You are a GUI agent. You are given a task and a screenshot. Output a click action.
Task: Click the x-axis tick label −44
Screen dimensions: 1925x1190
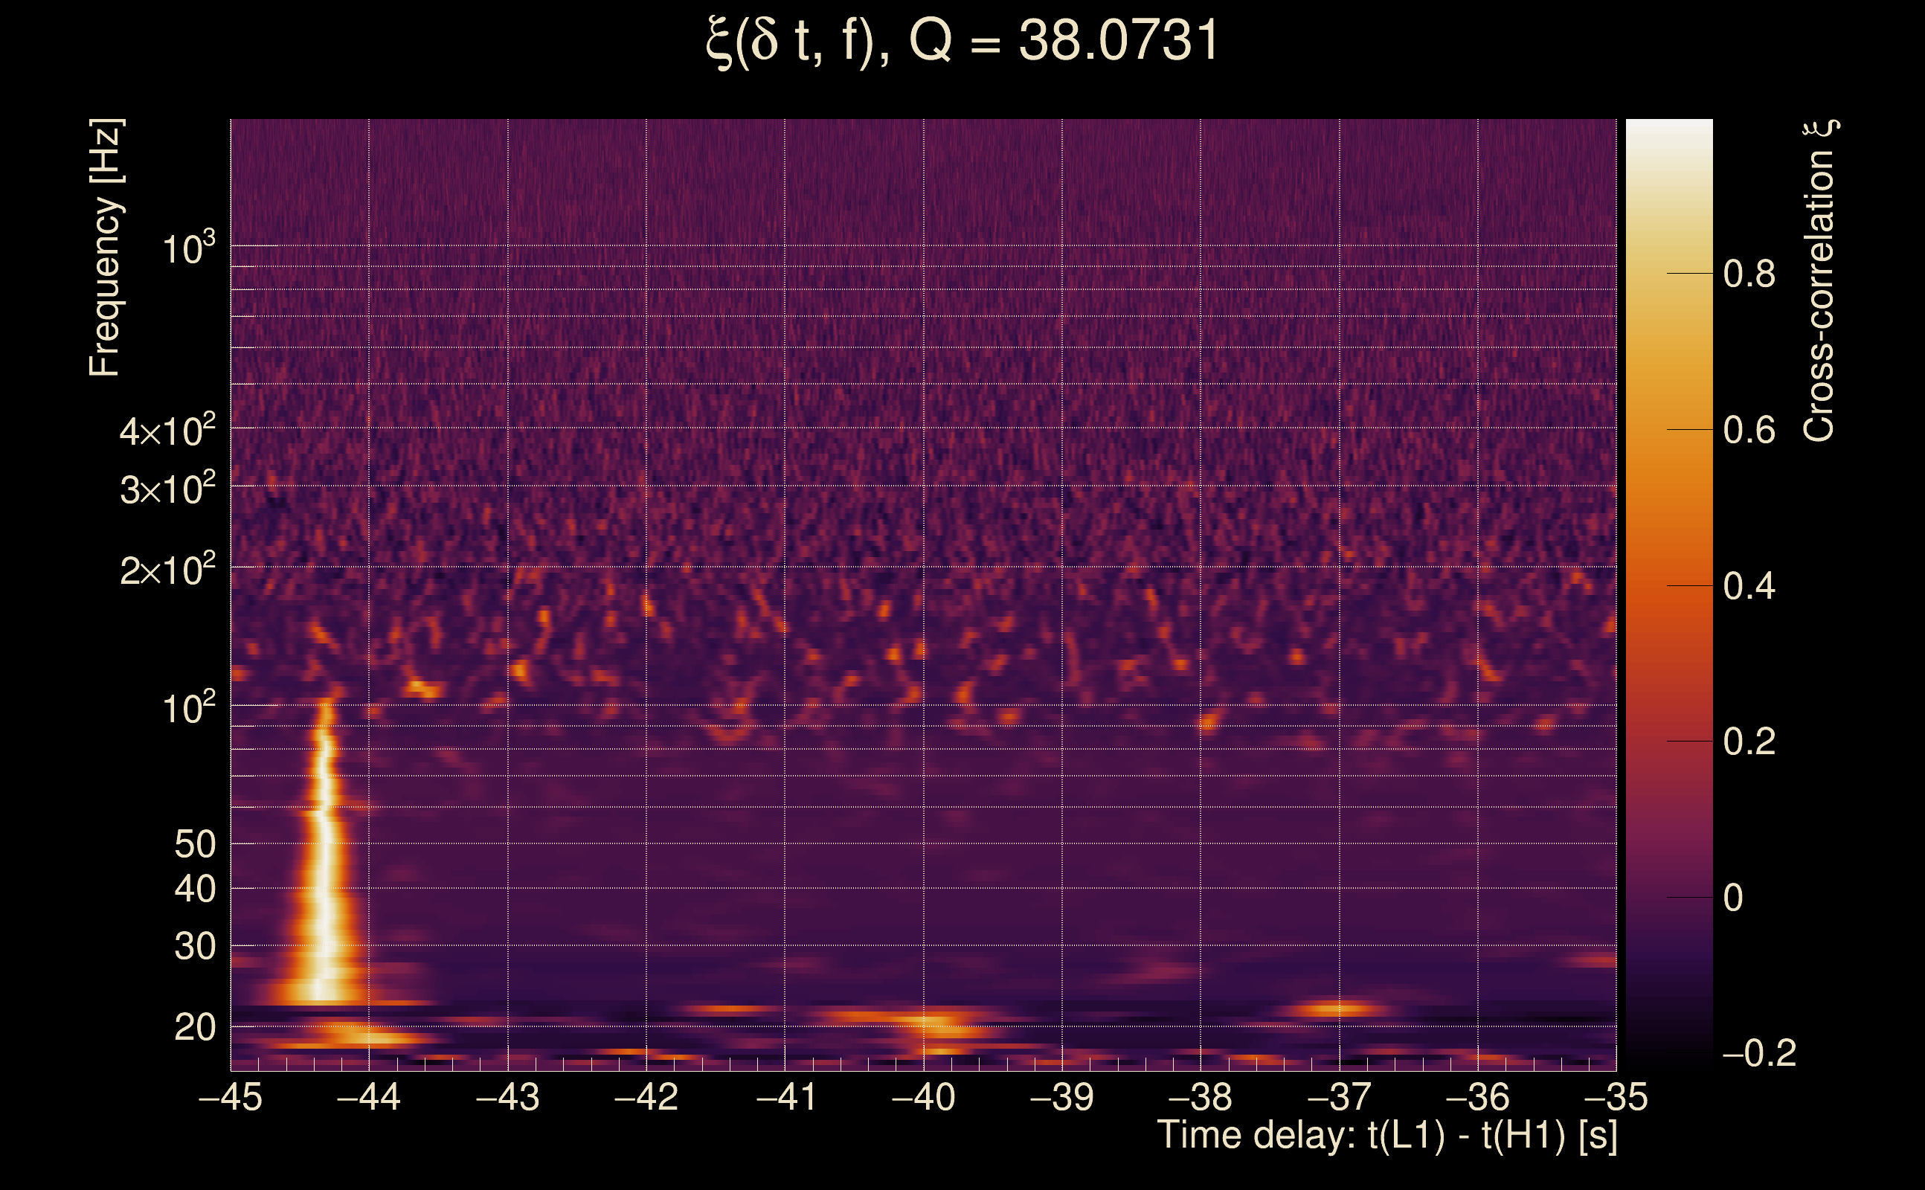tap(368, 1097)
